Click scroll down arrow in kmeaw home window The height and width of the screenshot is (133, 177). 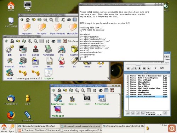tap(108, 79)
